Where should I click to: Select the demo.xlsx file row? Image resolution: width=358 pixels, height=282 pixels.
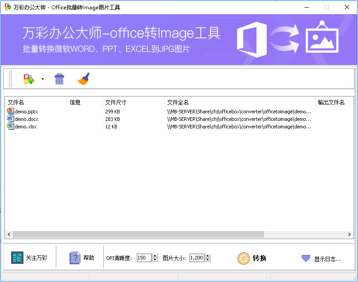coord(179,127)
